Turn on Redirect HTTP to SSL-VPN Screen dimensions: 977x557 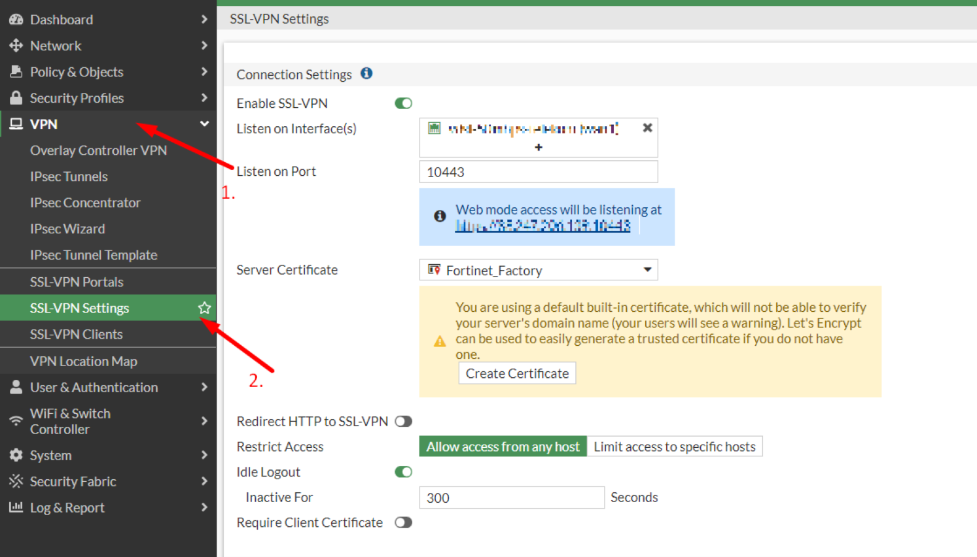coord(403,422)
